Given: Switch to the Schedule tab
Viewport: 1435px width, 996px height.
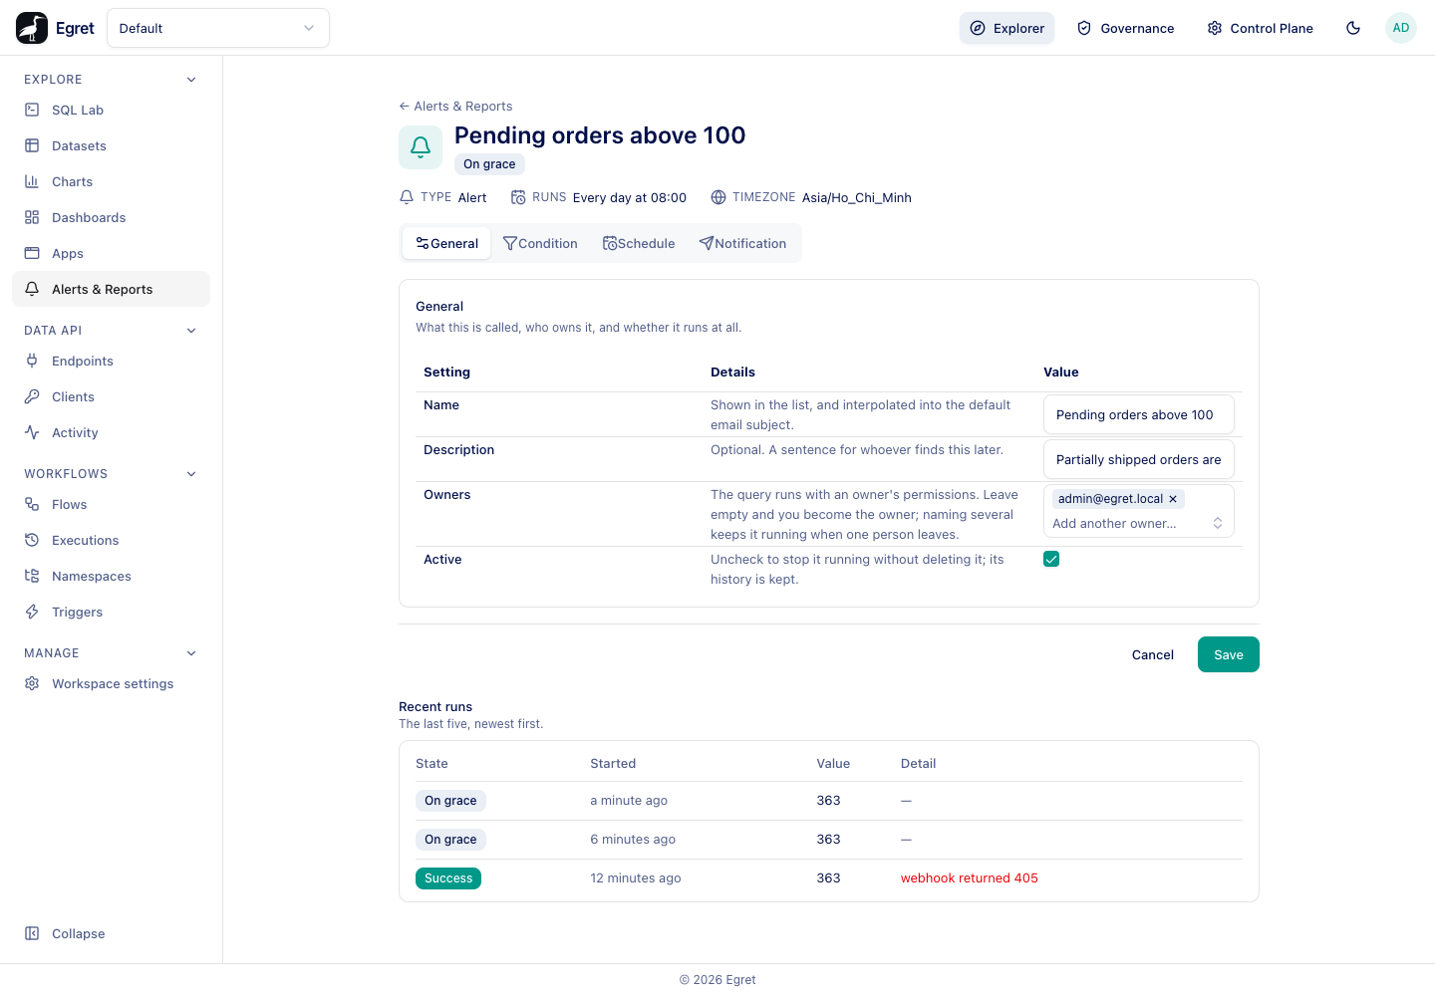Looking at the screenshot, I should (639, 243).
